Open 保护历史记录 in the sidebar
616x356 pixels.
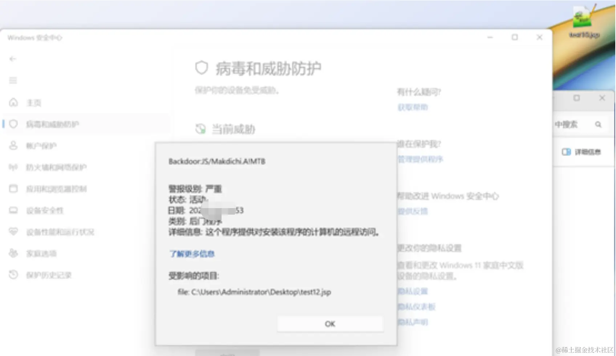click(49, 275)
